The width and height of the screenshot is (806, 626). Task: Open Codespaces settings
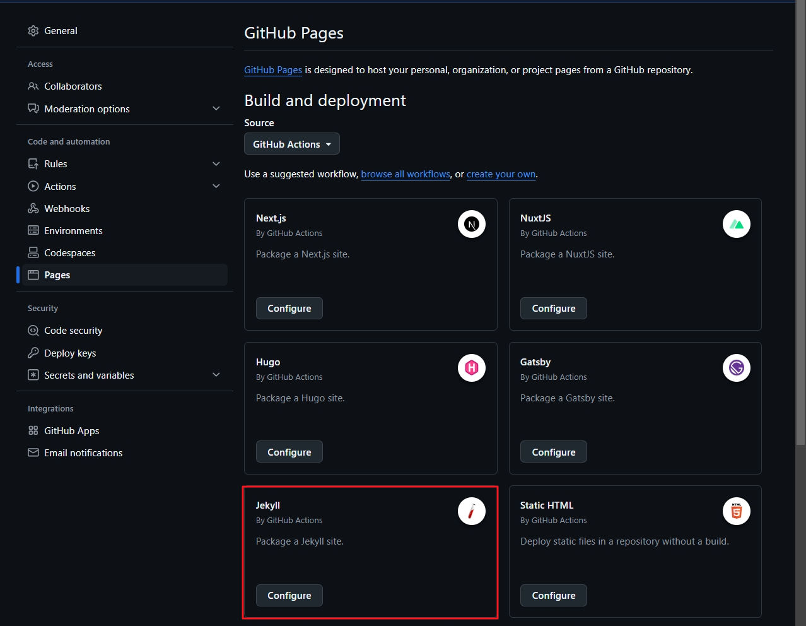click(x=125, y=253)
